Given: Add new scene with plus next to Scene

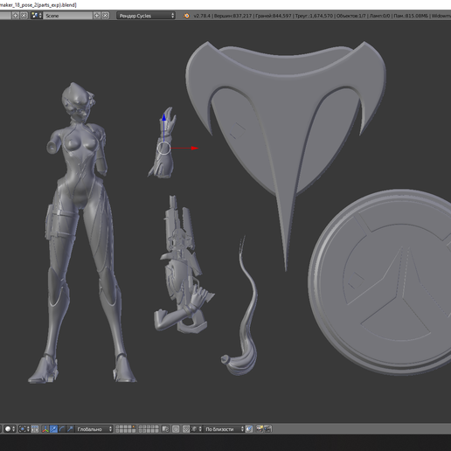Looking at the screenshot, I should coord(97,16).
